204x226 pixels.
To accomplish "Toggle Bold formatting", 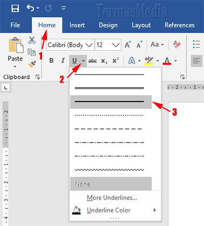I will coord(51,61).
